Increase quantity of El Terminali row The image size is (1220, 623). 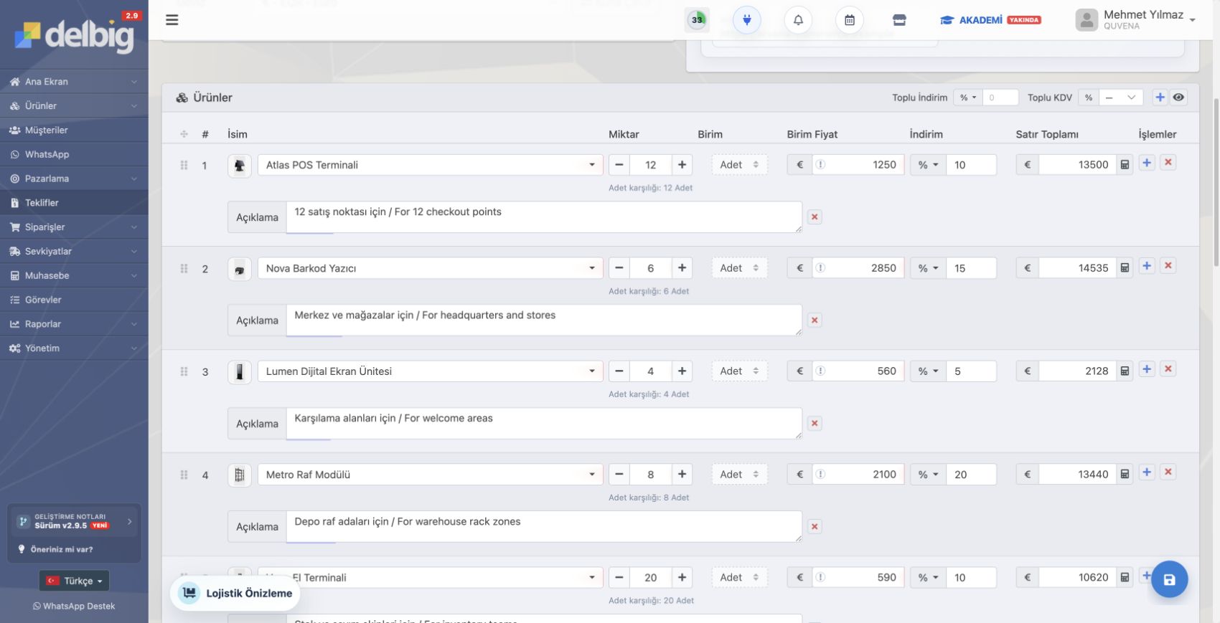tap(682, 578)
